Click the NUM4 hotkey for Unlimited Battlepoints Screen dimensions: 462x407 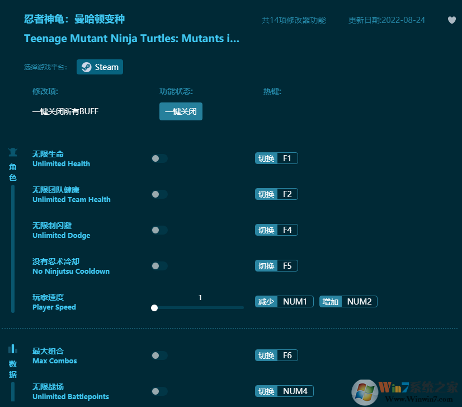pyautogui.click(x=295, y=391)
